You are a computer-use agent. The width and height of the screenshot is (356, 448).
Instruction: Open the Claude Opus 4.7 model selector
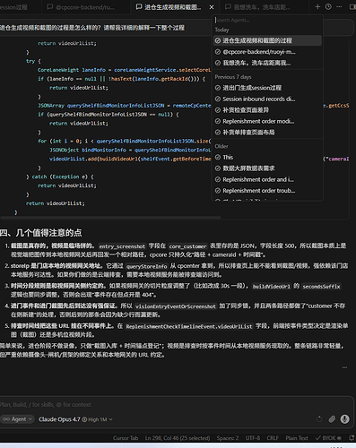click(75, 419)
